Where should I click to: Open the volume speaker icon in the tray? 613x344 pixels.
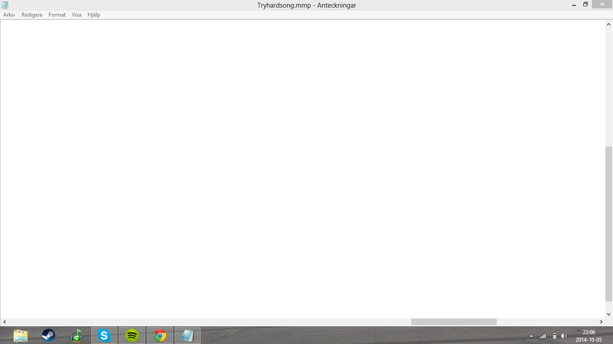(564, 336)
